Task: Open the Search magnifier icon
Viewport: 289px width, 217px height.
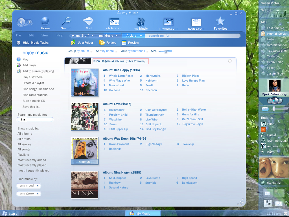Action: pyautogui.click(x=66, y=21)
